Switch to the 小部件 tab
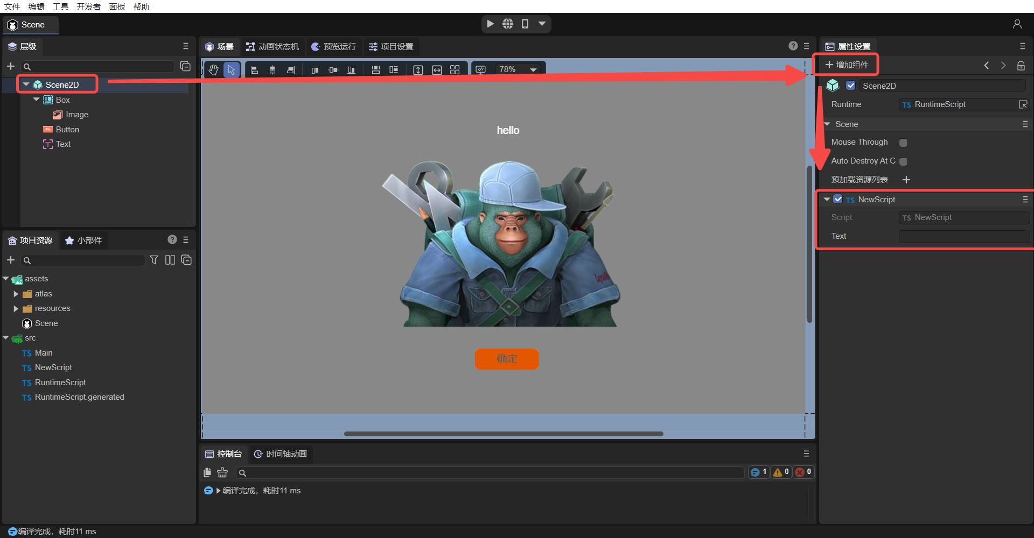 pyautogui.click(x=83, y=240)
